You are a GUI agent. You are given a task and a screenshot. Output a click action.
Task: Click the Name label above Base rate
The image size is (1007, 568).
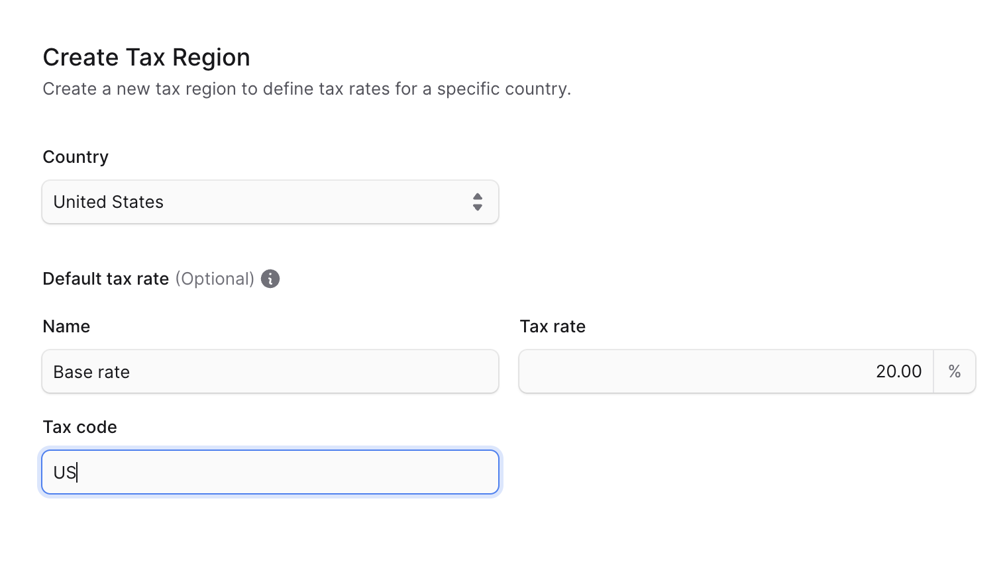(66, 326)
